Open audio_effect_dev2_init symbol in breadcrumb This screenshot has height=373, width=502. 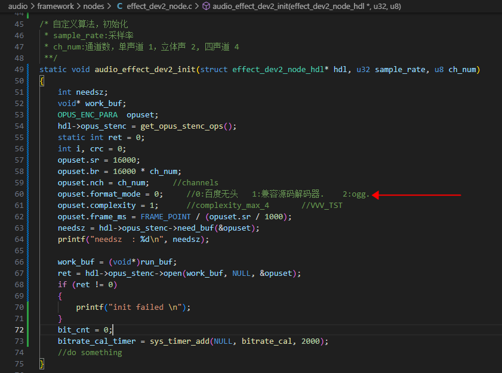pyautogui.click(x=307, y=6)
